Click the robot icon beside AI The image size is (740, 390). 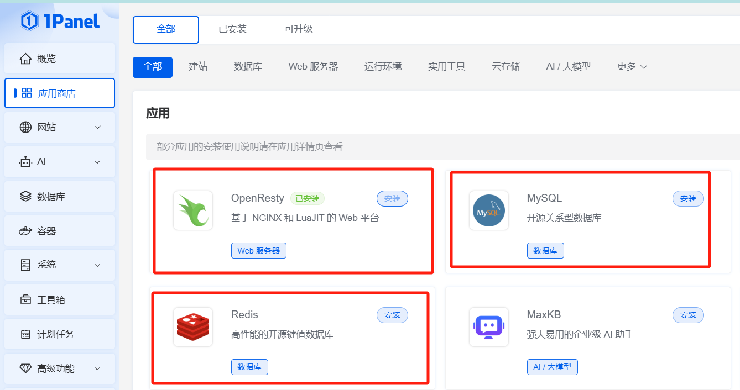(25, 162)
